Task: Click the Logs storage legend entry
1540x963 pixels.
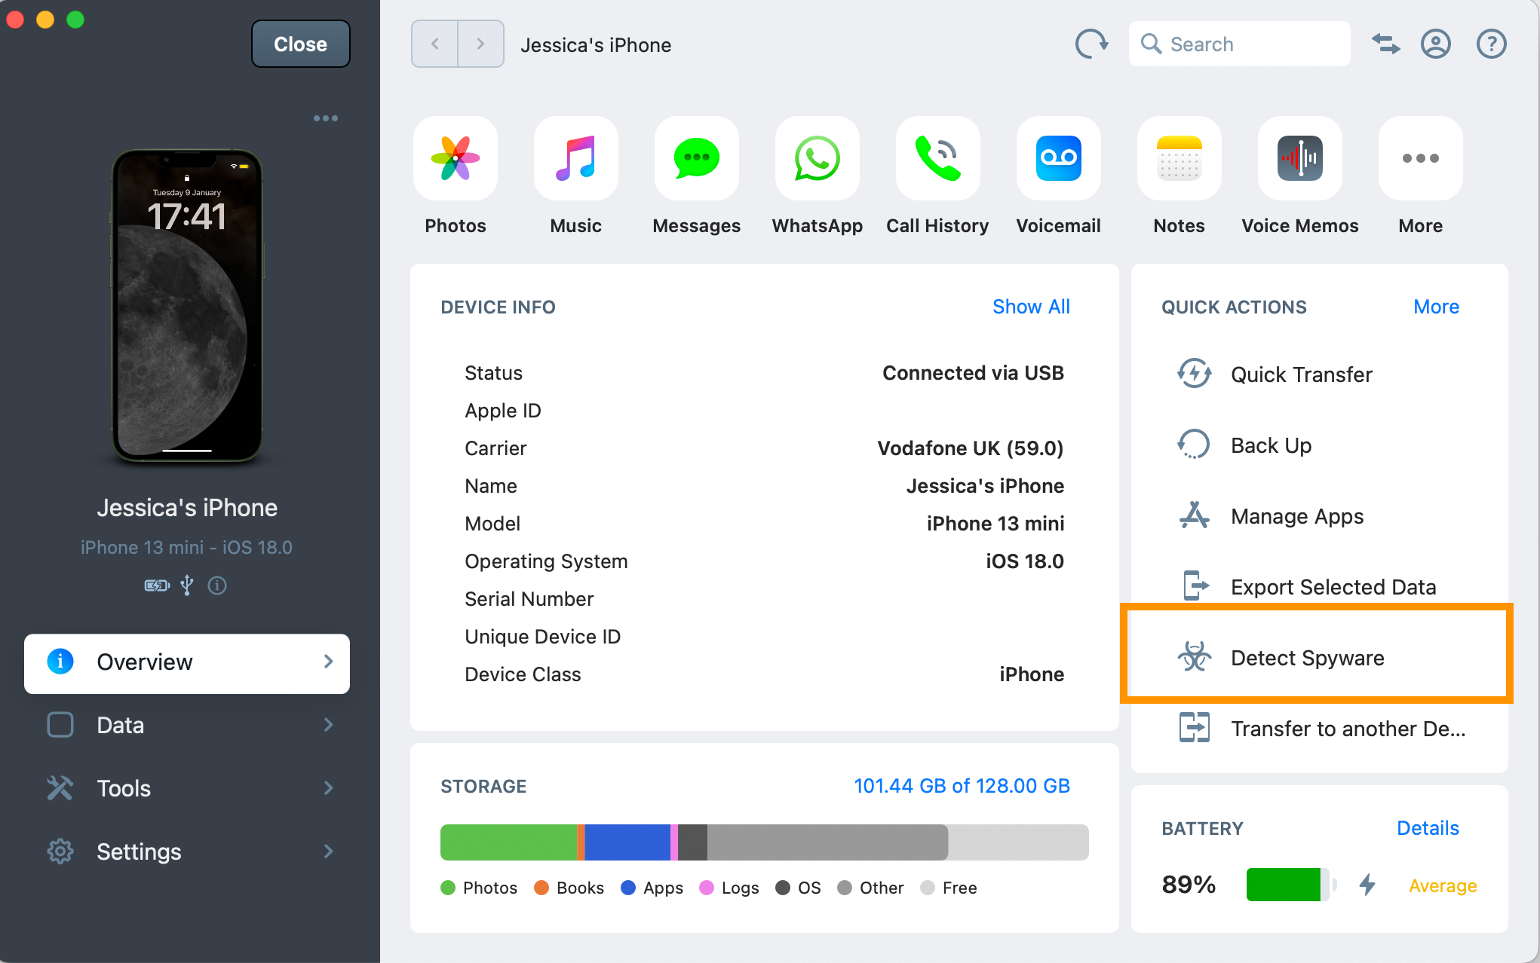Action: [x=729, y=888]
